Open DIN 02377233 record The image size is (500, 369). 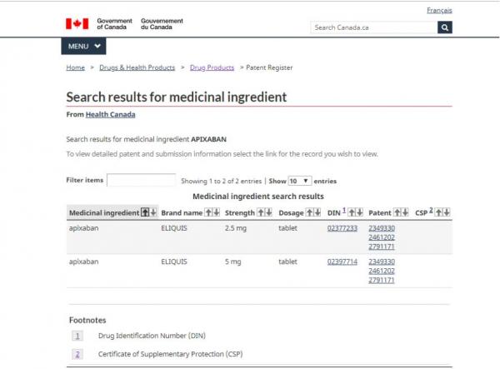tap(342, 228)
